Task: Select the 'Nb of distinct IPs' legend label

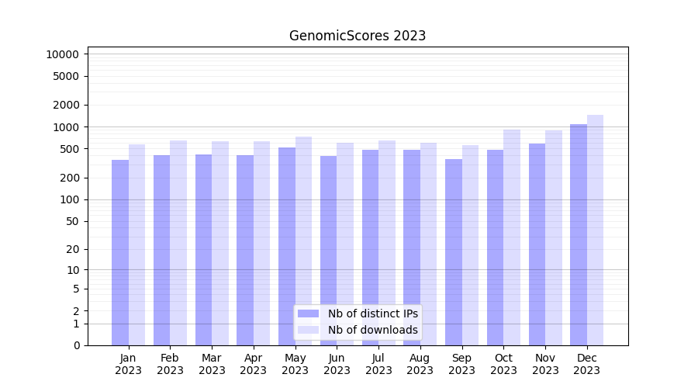Action: click(372, 314)
